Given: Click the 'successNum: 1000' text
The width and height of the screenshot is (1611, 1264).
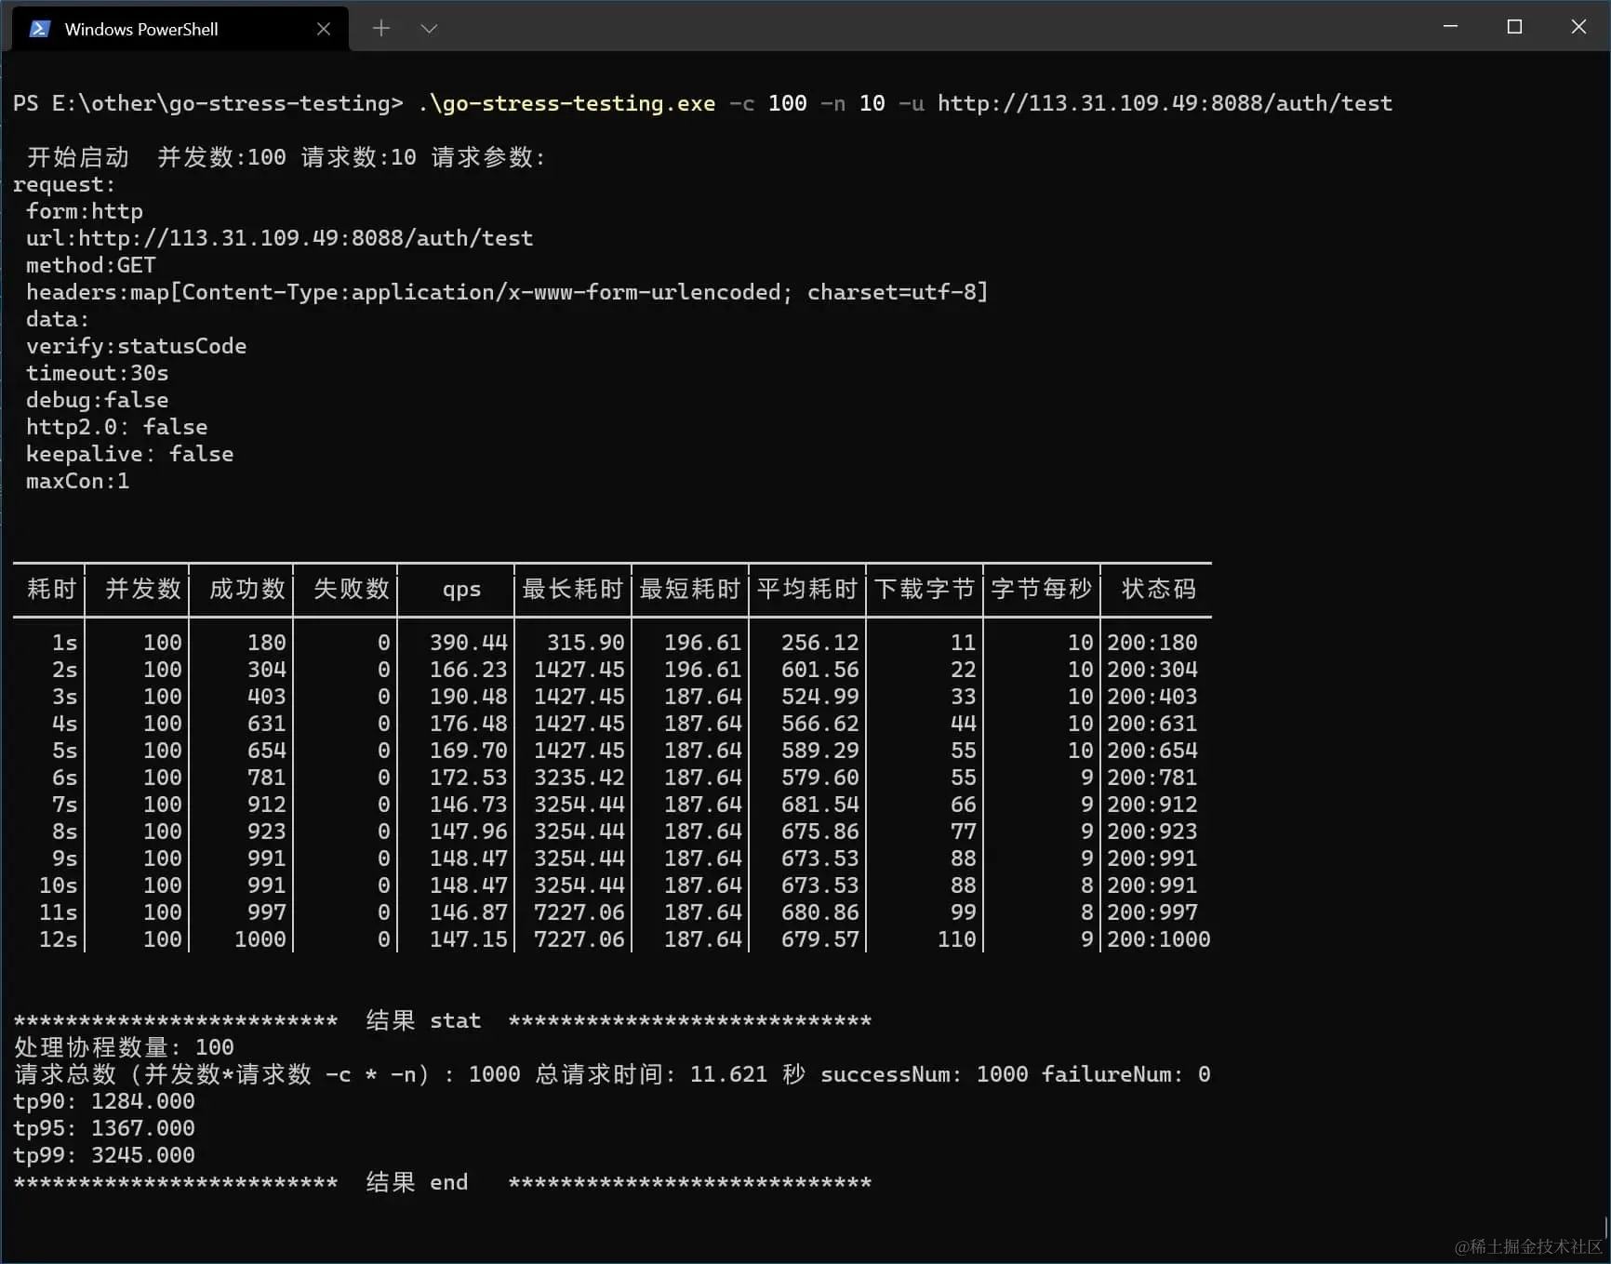Looking at the screenshot, I should pyautogui.click(x=925, y=1074).
